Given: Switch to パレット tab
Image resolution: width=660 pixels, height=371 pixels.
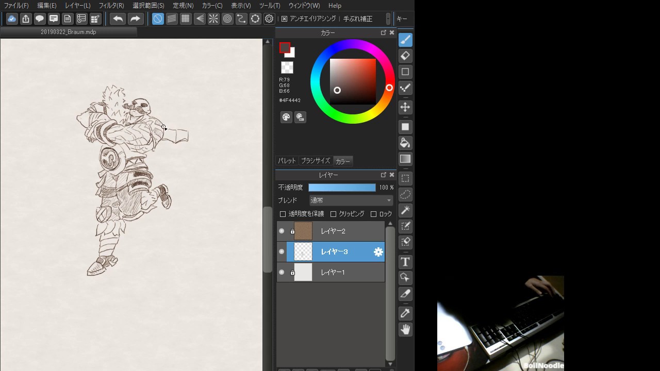Looking at the screenshot, I should tap(287, 161).
